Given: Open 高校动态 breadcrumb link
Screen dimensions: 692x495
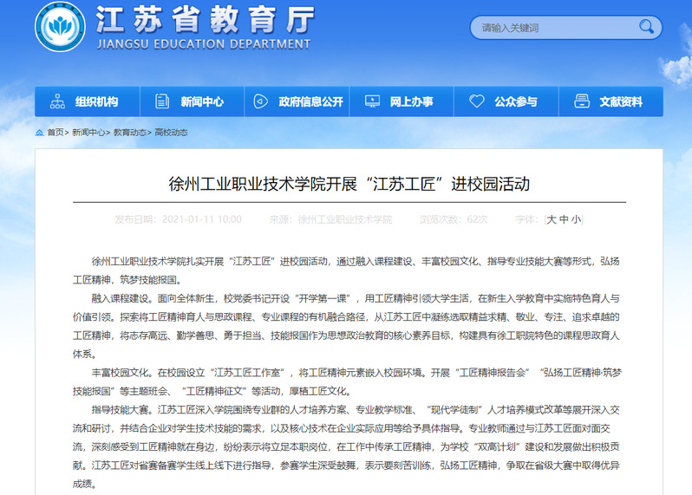Looking at the screenshot, I should 171,133.
